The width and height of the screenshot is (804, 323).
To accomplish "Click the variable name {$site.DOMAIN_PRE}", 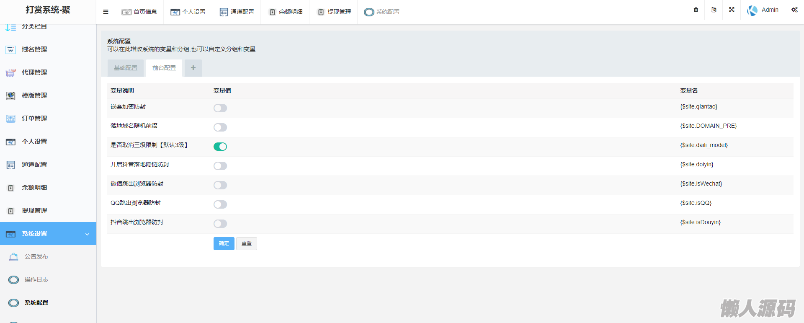I will click(708, 126).
